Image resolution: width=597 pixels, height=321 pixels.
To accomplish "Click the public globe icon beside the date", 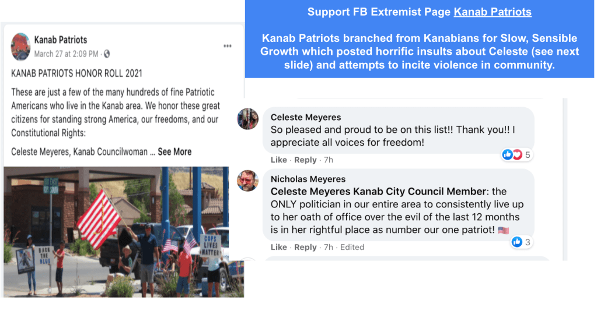I will tap(107, 54).
